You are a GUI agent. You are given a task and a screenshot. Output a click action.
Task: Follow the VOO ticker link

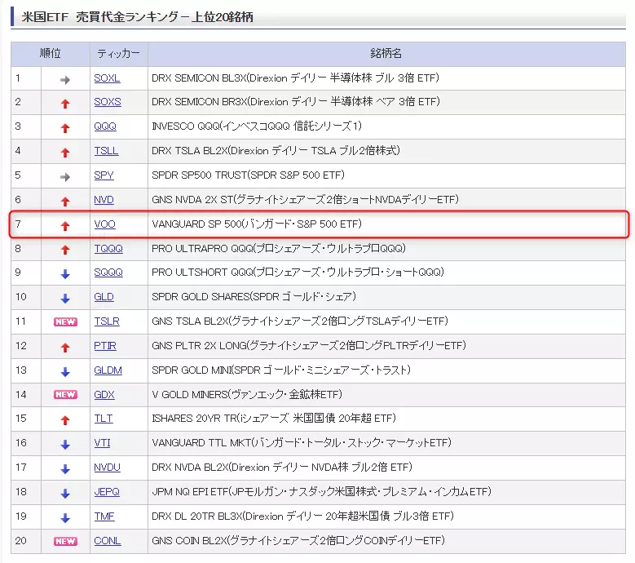[x=104, y=224]
